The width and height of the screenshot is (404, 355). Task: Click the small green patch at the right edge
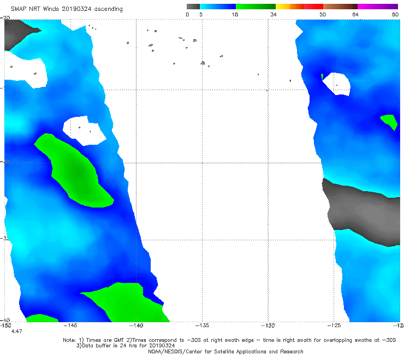(389, 122)
